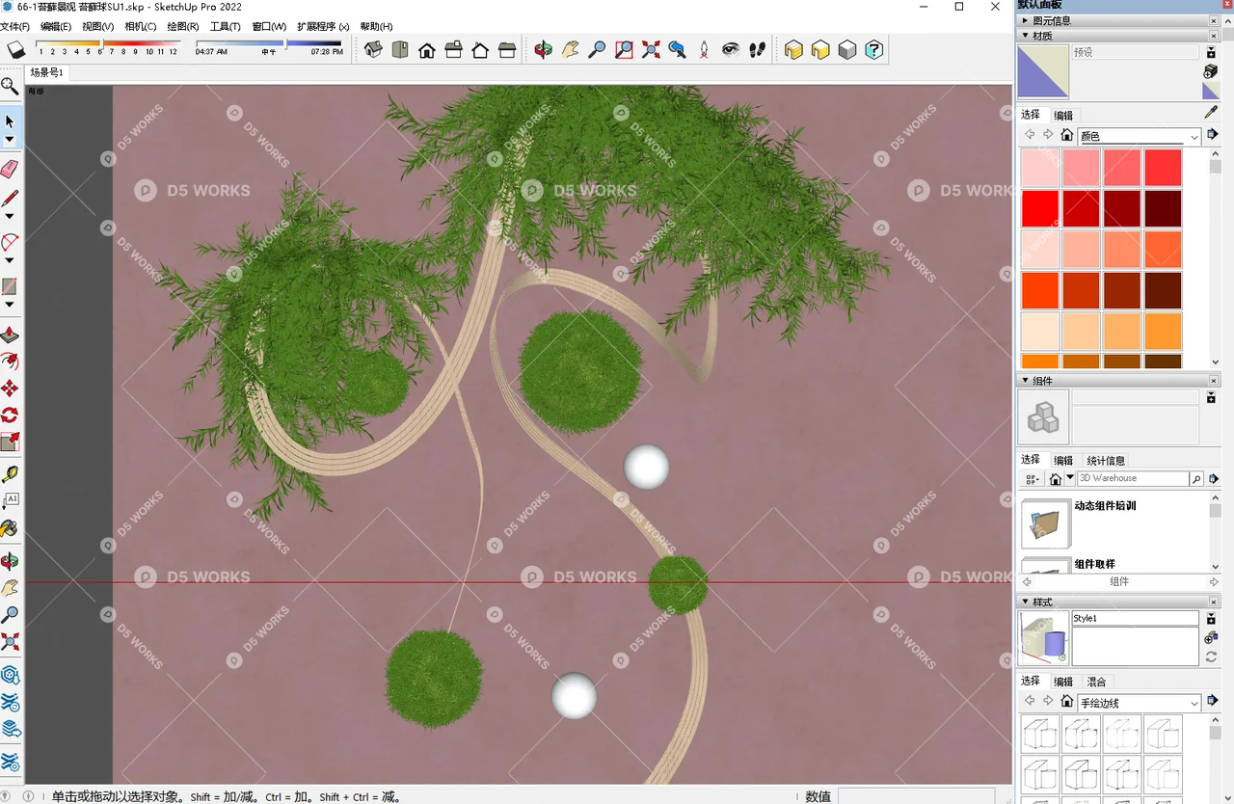Select the Move tool in the left toolbar
1234x804 pixels.
(x=13, y=387)
